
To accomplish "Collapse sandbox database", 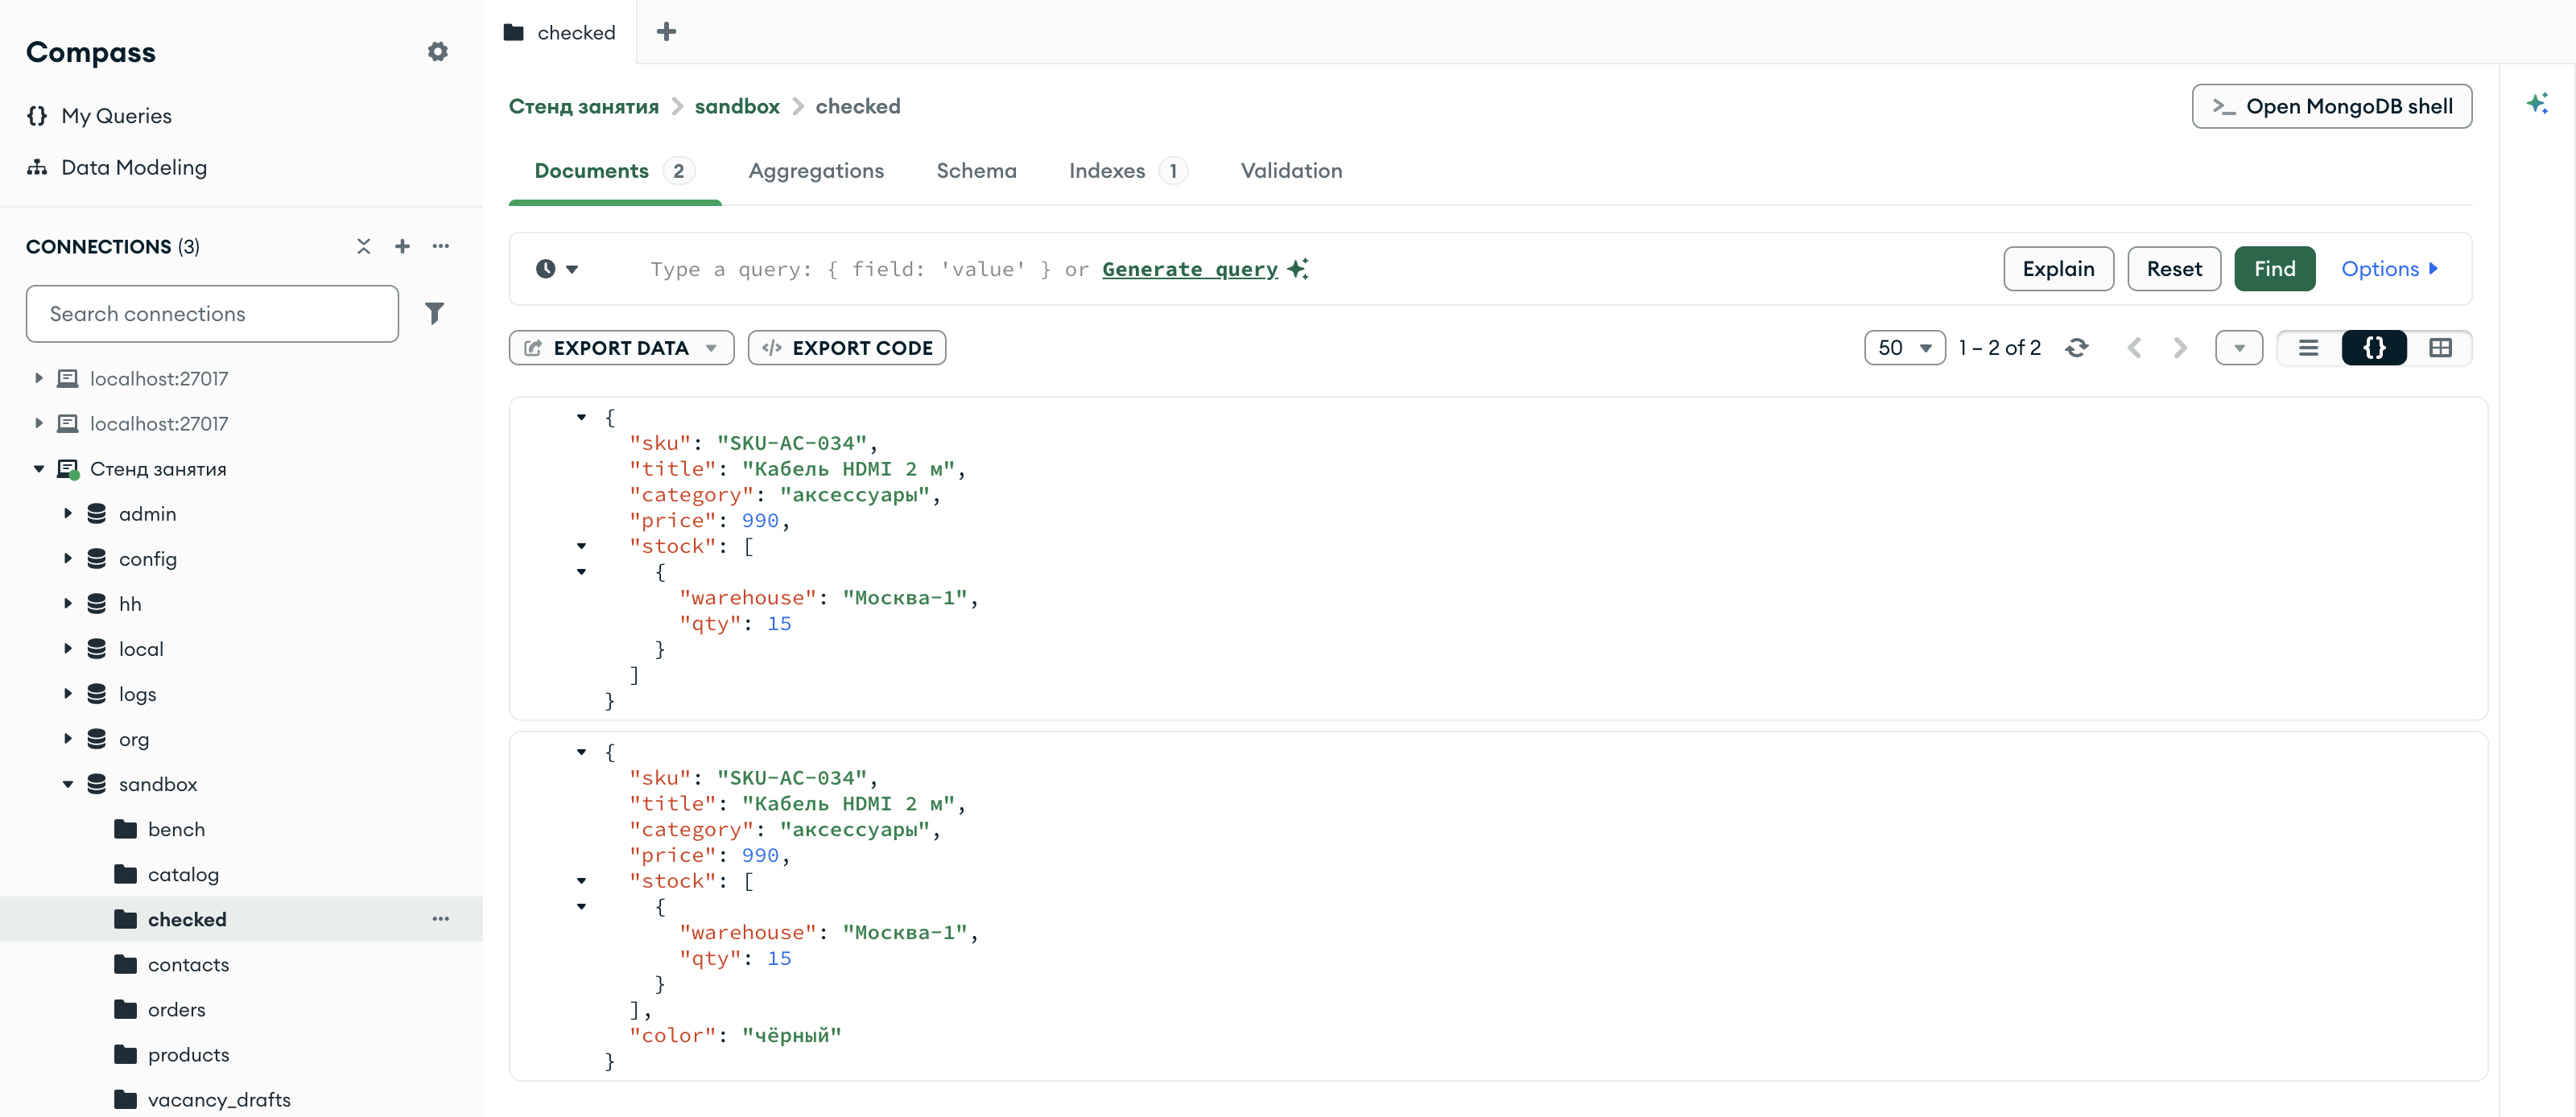I will [x=67, y=784].
